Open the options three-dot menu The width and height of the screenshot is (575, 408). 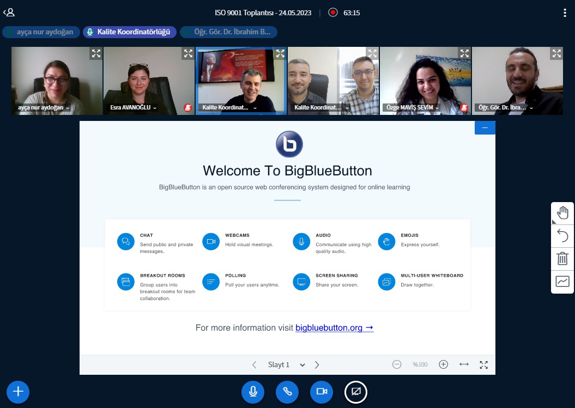[x=564, y=13]
